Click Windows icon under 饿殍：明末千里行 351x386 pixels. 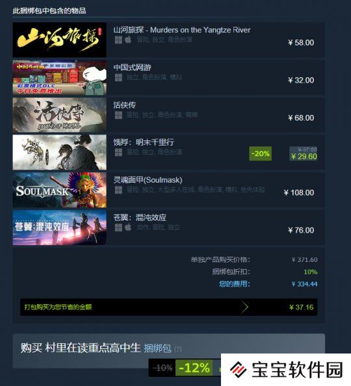[x=118, y=152]
